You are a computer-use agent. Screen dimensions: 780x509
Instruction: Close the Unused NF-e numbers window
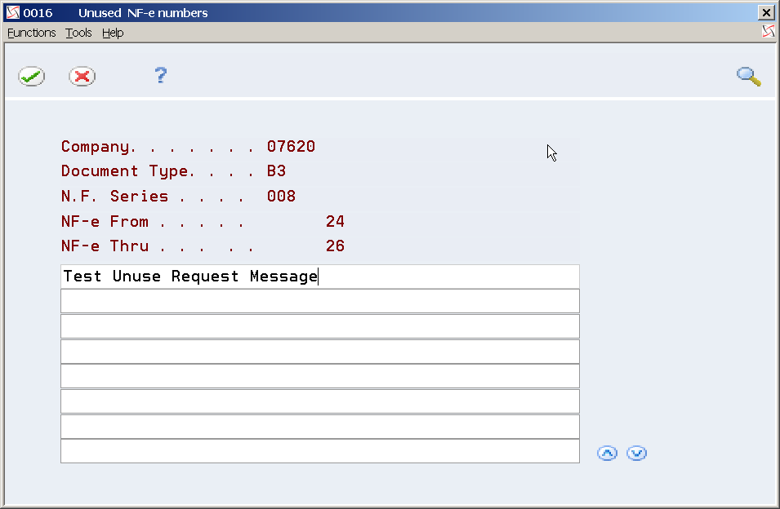[767, 13]
